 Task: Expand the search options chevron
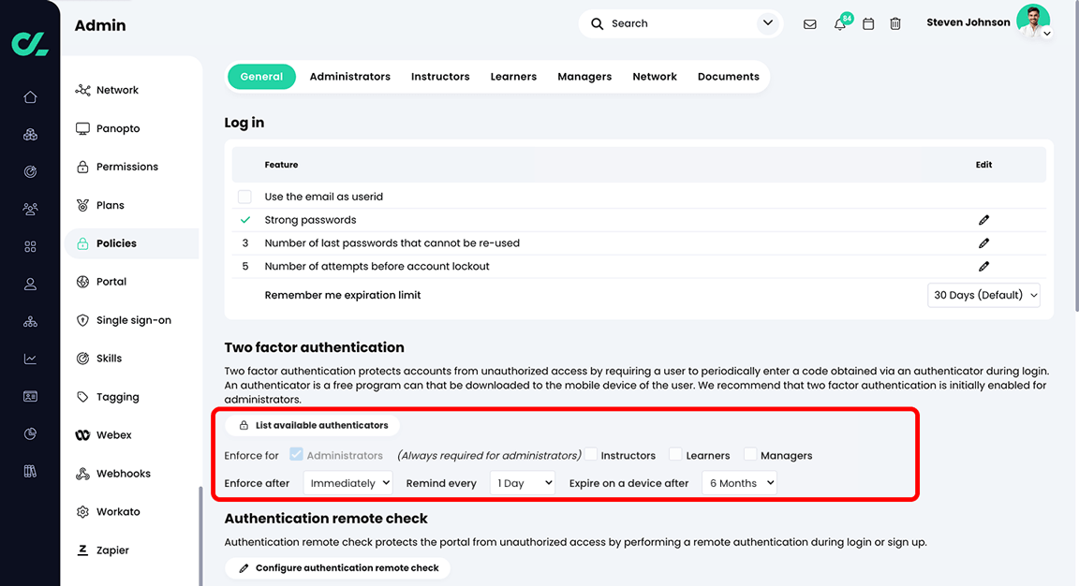tap(768, 23)
